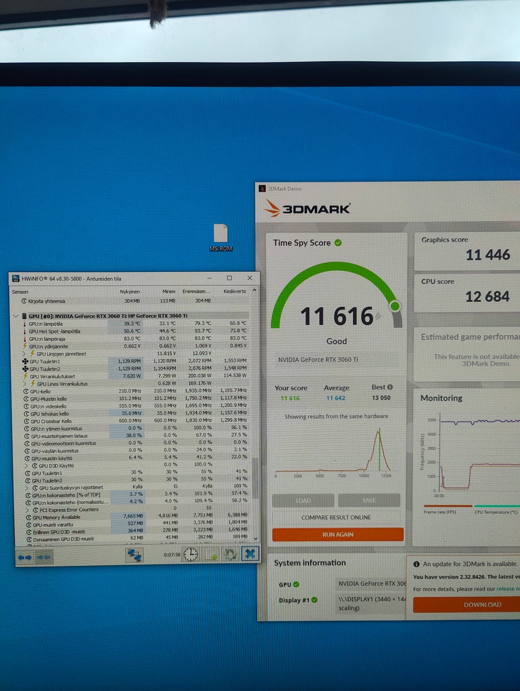The image size is (520, 691).
Task: Select the GPU:n lämpötila row
Action: click(x=134, y=324)
